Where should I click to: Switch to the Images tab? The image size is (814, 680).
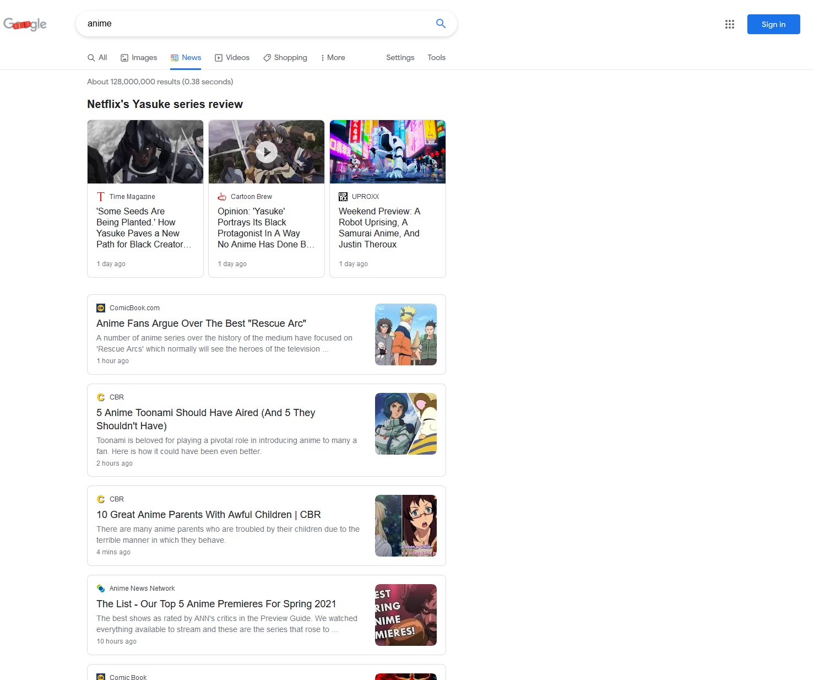click(x=139, y=58)
